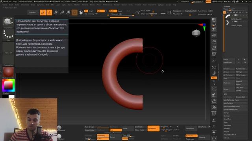Toggle the L.Sym local symmetry icon

coord(214,67)
